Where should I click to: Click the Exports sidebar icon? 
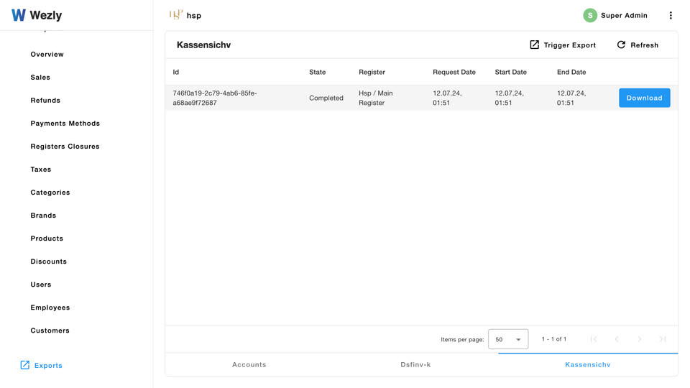[25, 365]
